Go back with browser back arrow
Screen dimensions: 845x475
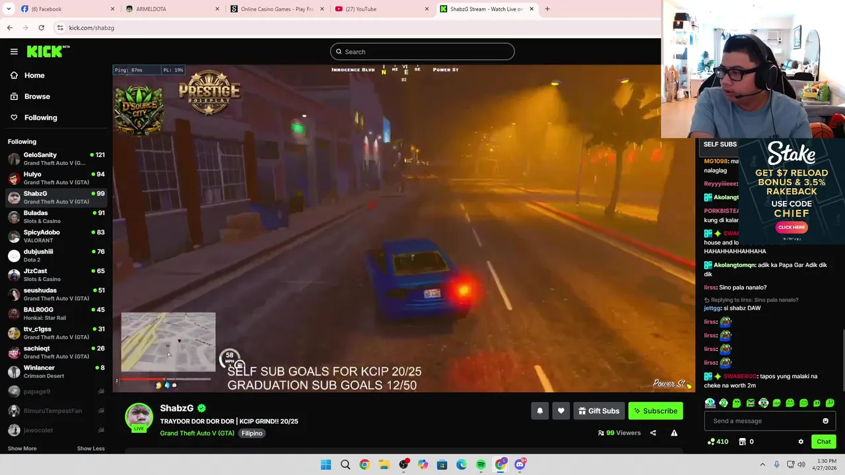click(x=9, y=28)
